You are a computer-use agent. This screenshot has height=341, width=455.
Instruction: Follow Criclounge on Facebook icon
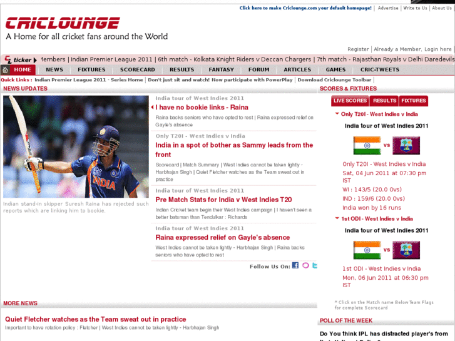[x=295, y=265]
